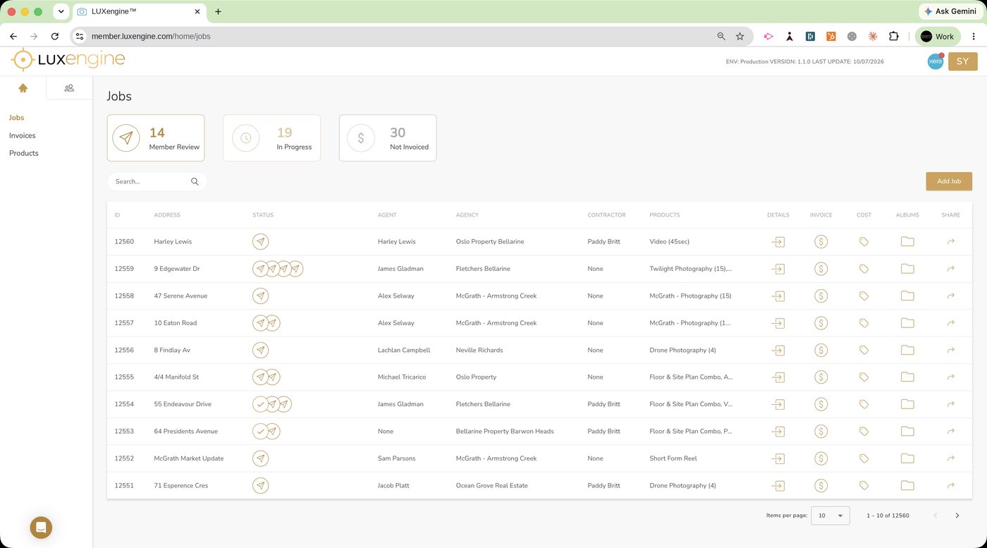The width and height of the screenshot is (987, 548).
Task: Open invoice icon for job 12560
Action: 821,242
